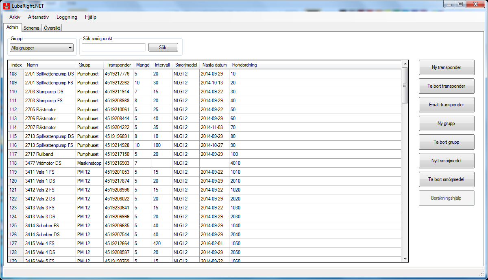
Task: Switch to the Översikt tab
Action: [52, 28]
